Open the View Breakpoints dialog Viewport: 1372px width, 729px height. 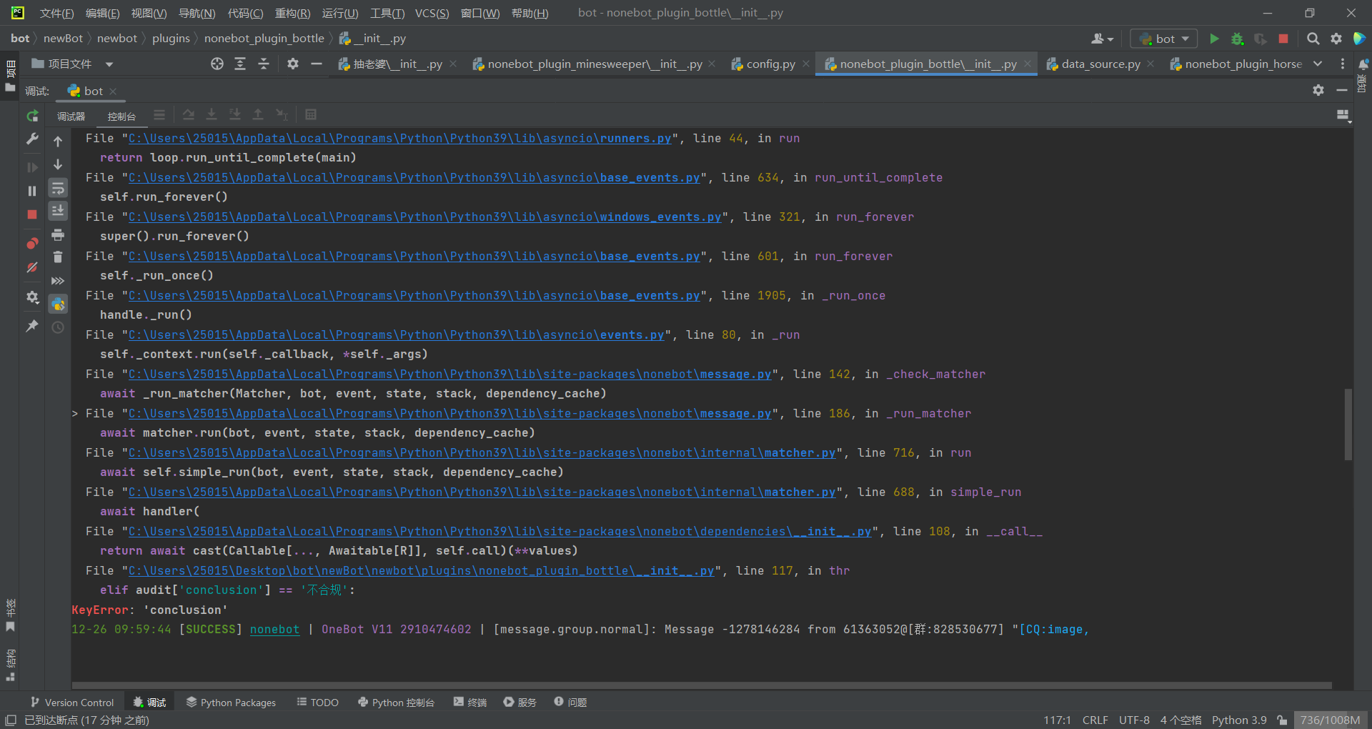[31, 243]
